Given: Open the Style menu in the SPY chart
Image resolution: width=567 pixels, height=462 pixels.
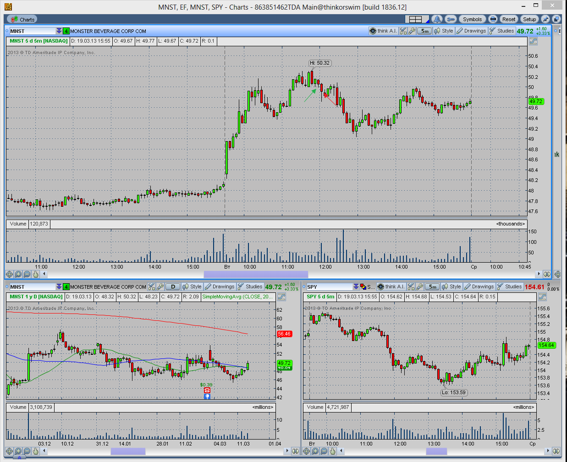Looking at the screenshot, I should pyautogui.click(x=451, y=286).
